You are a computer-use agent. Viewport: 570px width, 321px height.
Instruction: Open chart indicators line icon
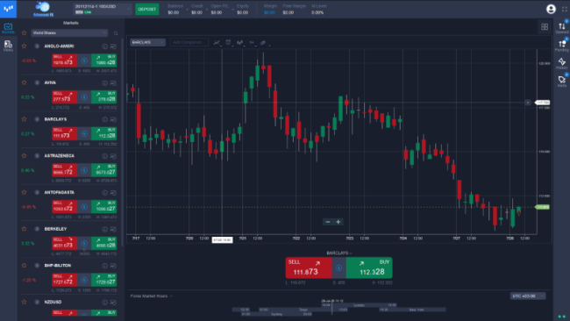pos(217,42)
